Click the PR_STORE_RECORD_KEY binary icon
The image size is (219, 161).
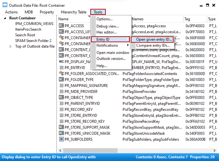pos(61,122)
